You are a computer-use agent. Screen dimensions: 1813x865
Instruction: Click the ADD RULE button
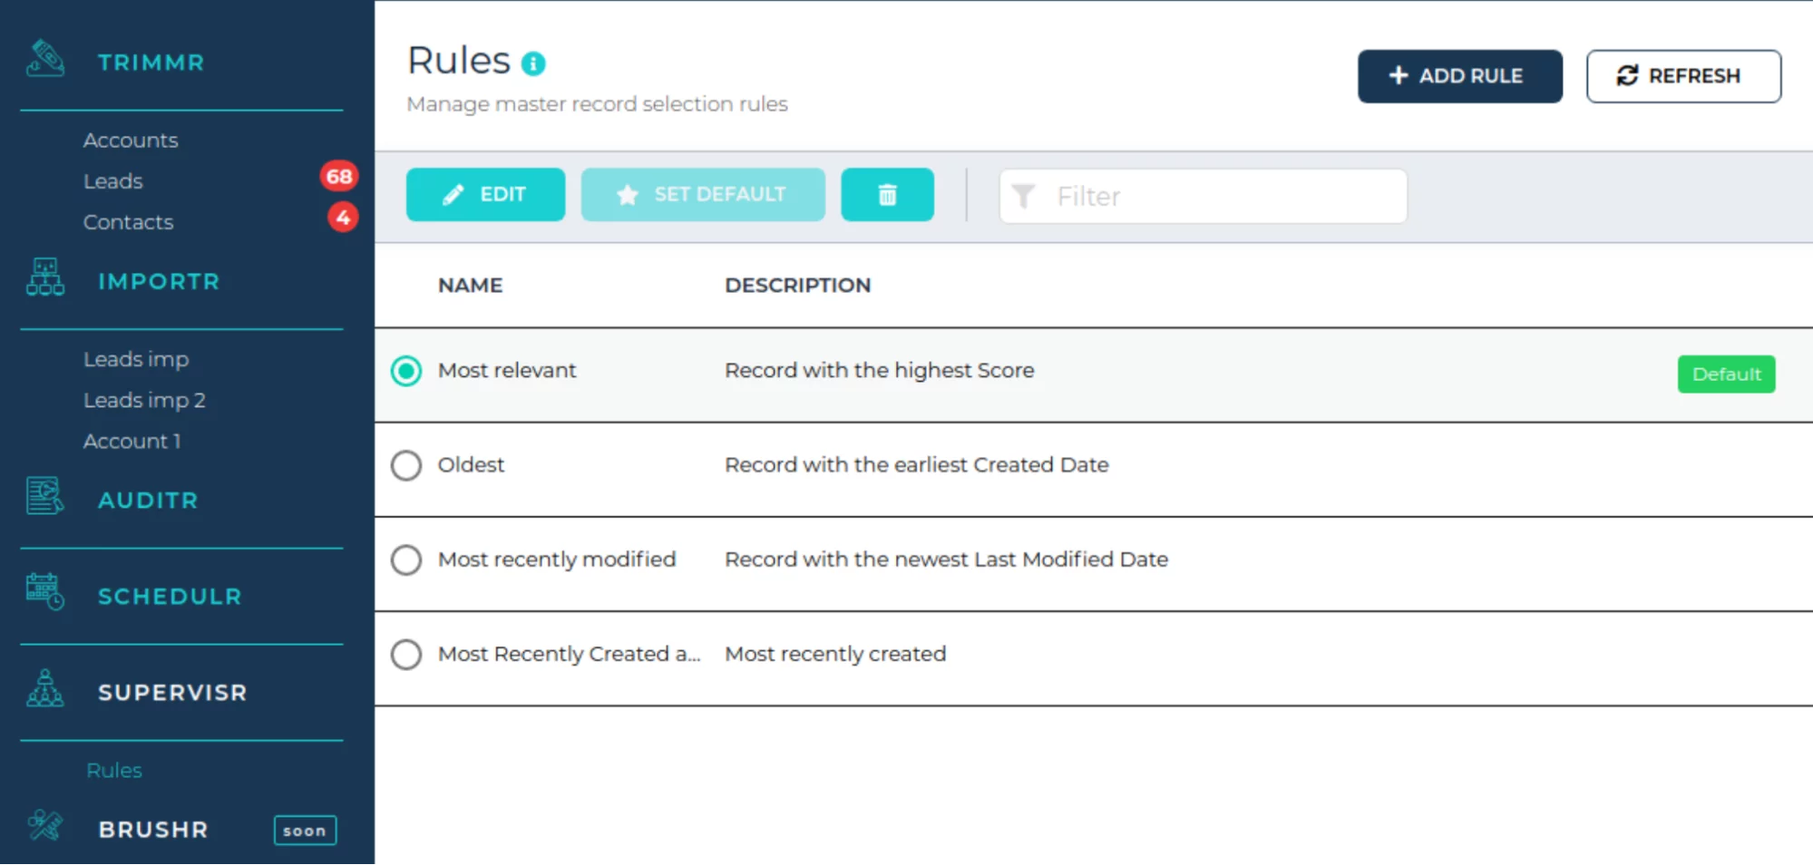click(x=1459, y=76)
